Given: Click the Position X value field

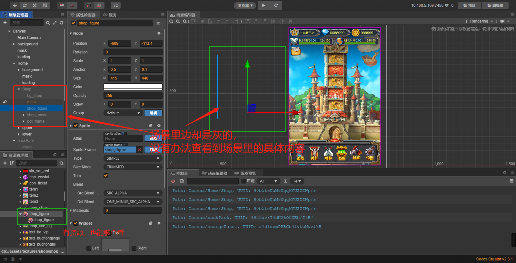Looking at the screenshot, I should point(120,43).
